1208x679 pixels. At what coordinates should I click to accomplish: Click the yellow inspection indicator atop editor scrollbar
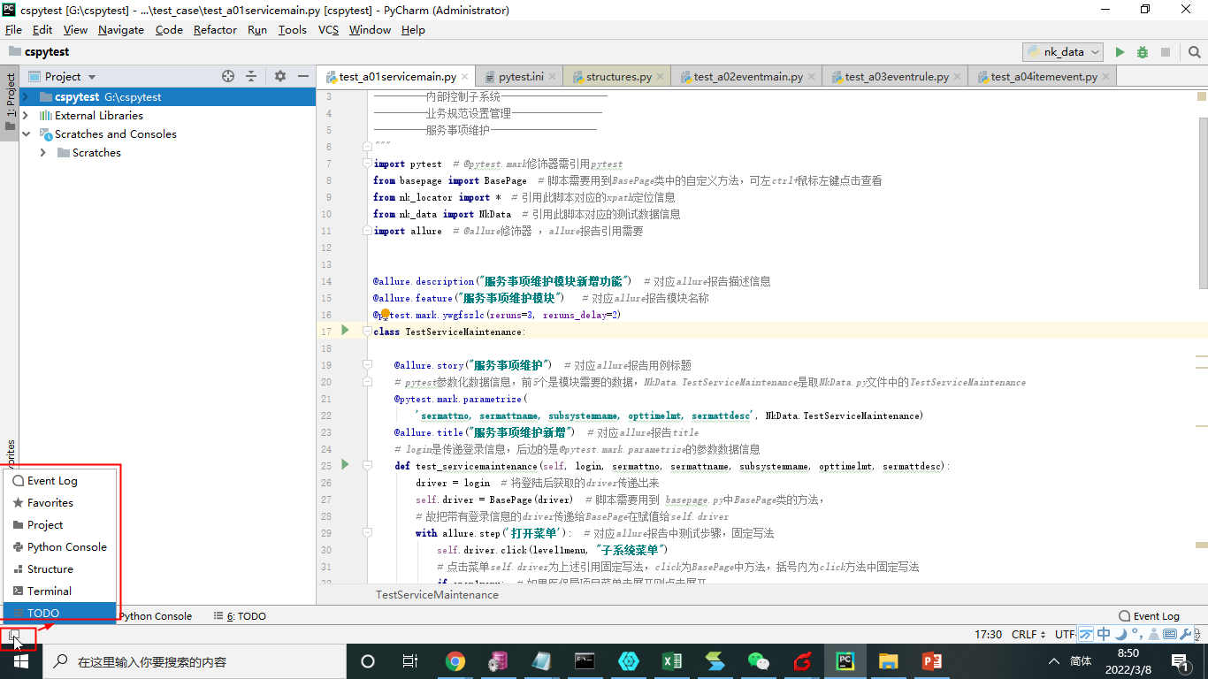pyautogui.click(x=1202, y=95)
